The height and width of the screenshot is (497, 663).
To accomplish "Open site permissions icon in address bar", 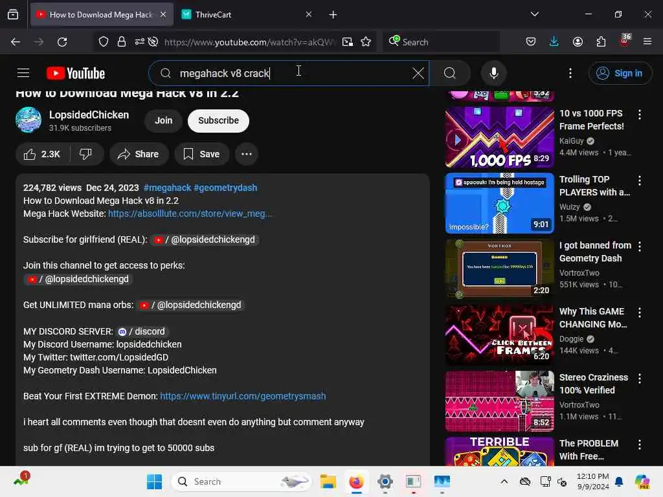I will 140,42.
